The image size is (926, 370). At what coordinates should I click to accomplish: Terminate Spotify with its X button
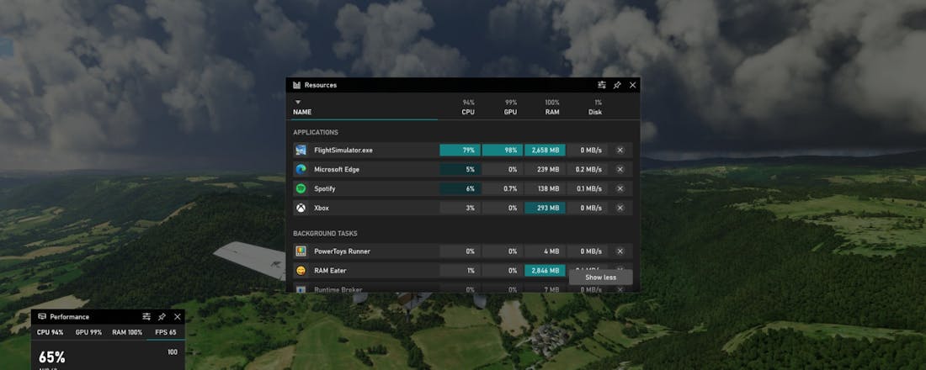point(620,188)
